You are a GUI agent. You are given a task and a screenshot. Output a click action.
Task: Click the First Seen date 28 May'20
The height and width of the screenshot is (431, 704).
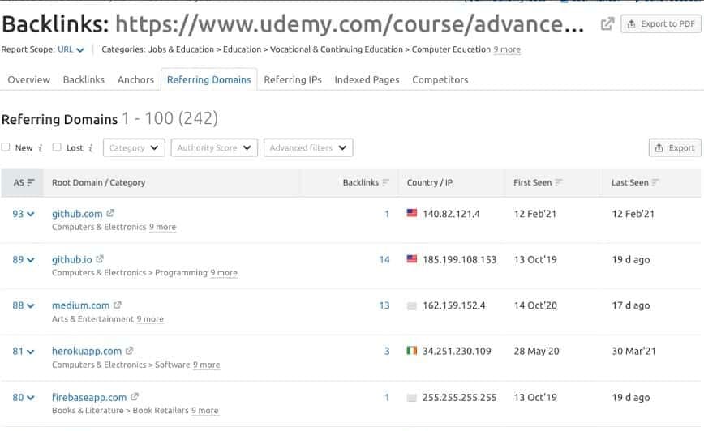[x=537, y=351]
